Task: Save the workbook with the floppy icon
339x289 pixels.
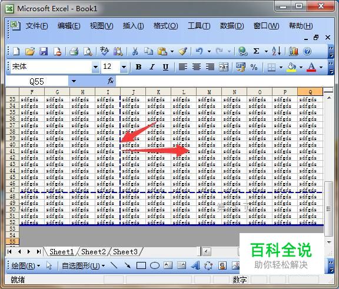Action: [x=44, y=51]
